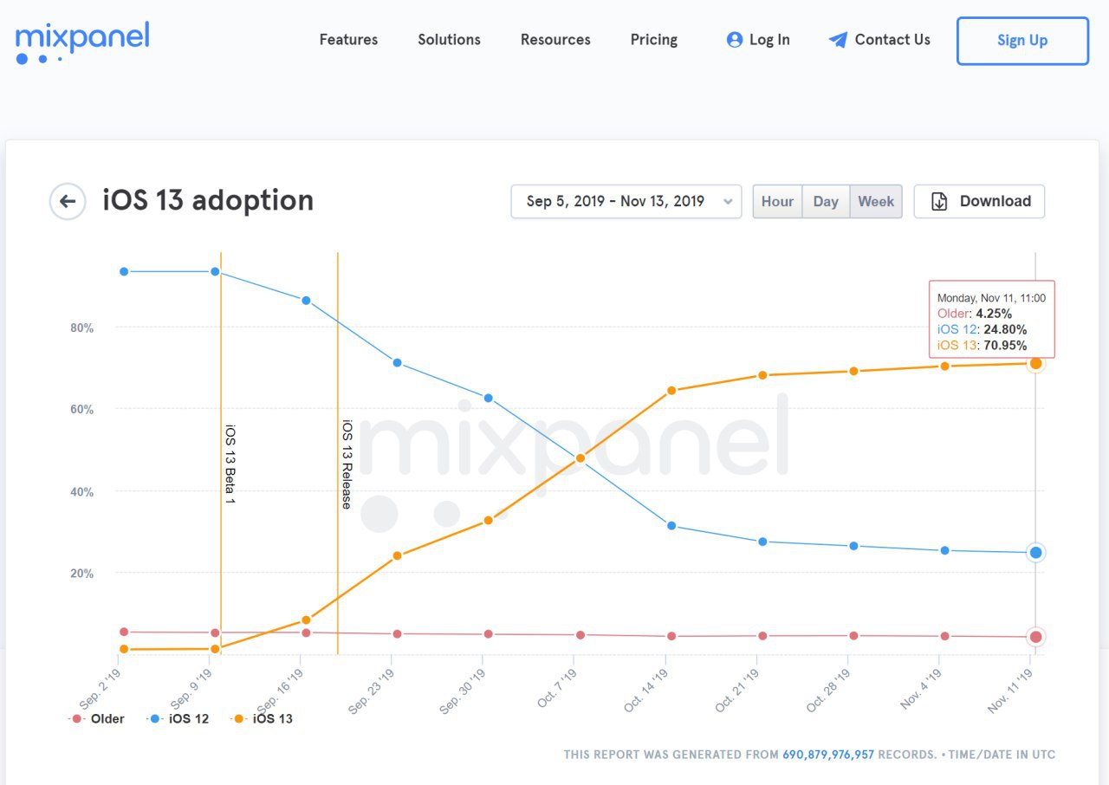Open the date range dropdown
1109x785 pixels.
point(626,202)
